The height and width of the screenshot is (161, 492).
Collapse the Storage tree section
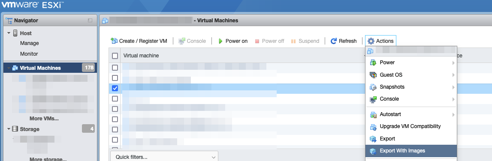click(x=9, y=129)
